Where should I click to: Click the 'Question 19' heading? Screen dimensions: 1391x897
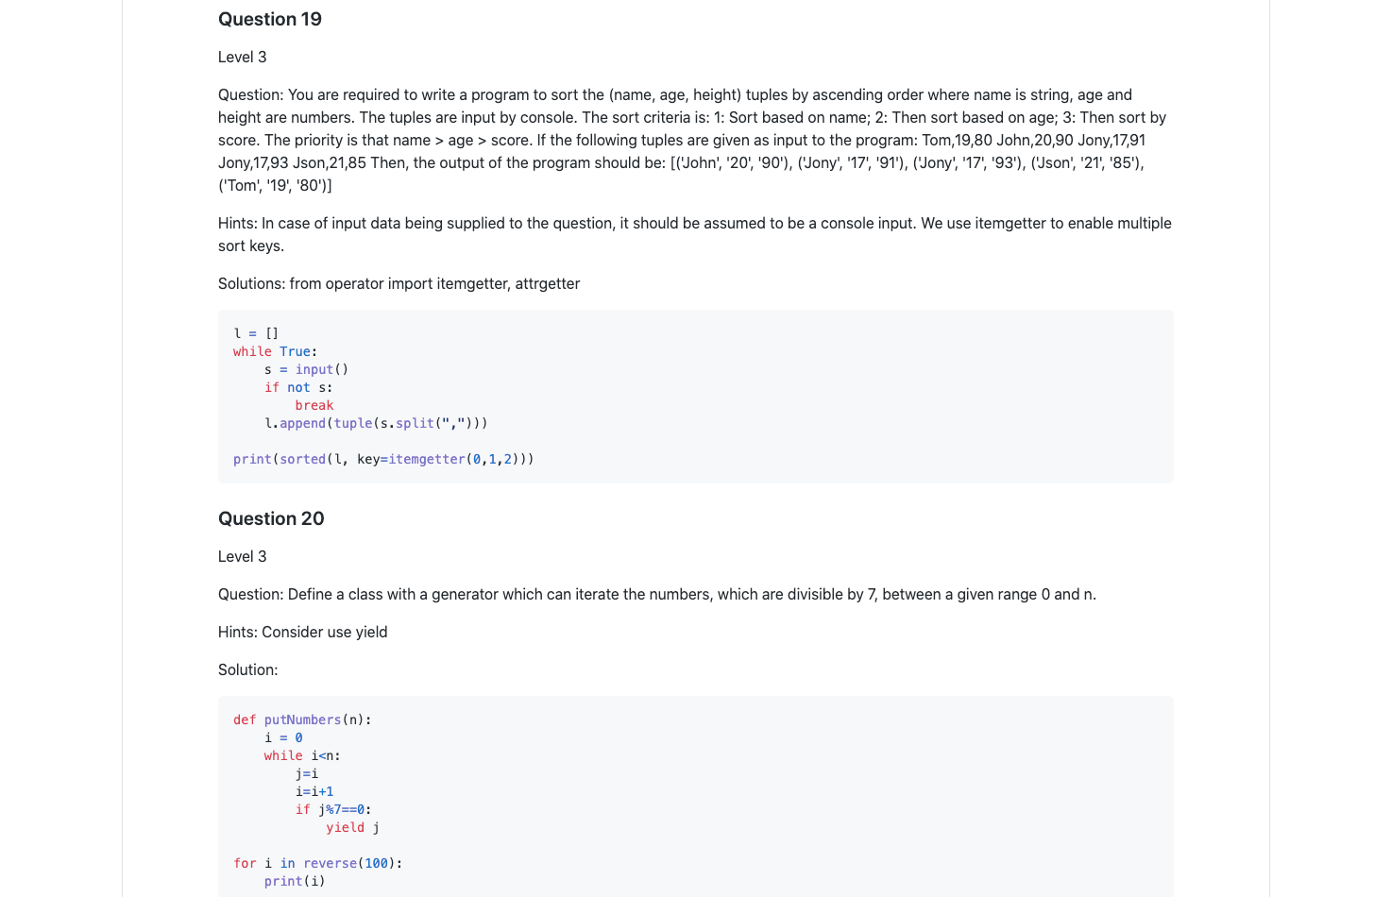tap(270, 19)
